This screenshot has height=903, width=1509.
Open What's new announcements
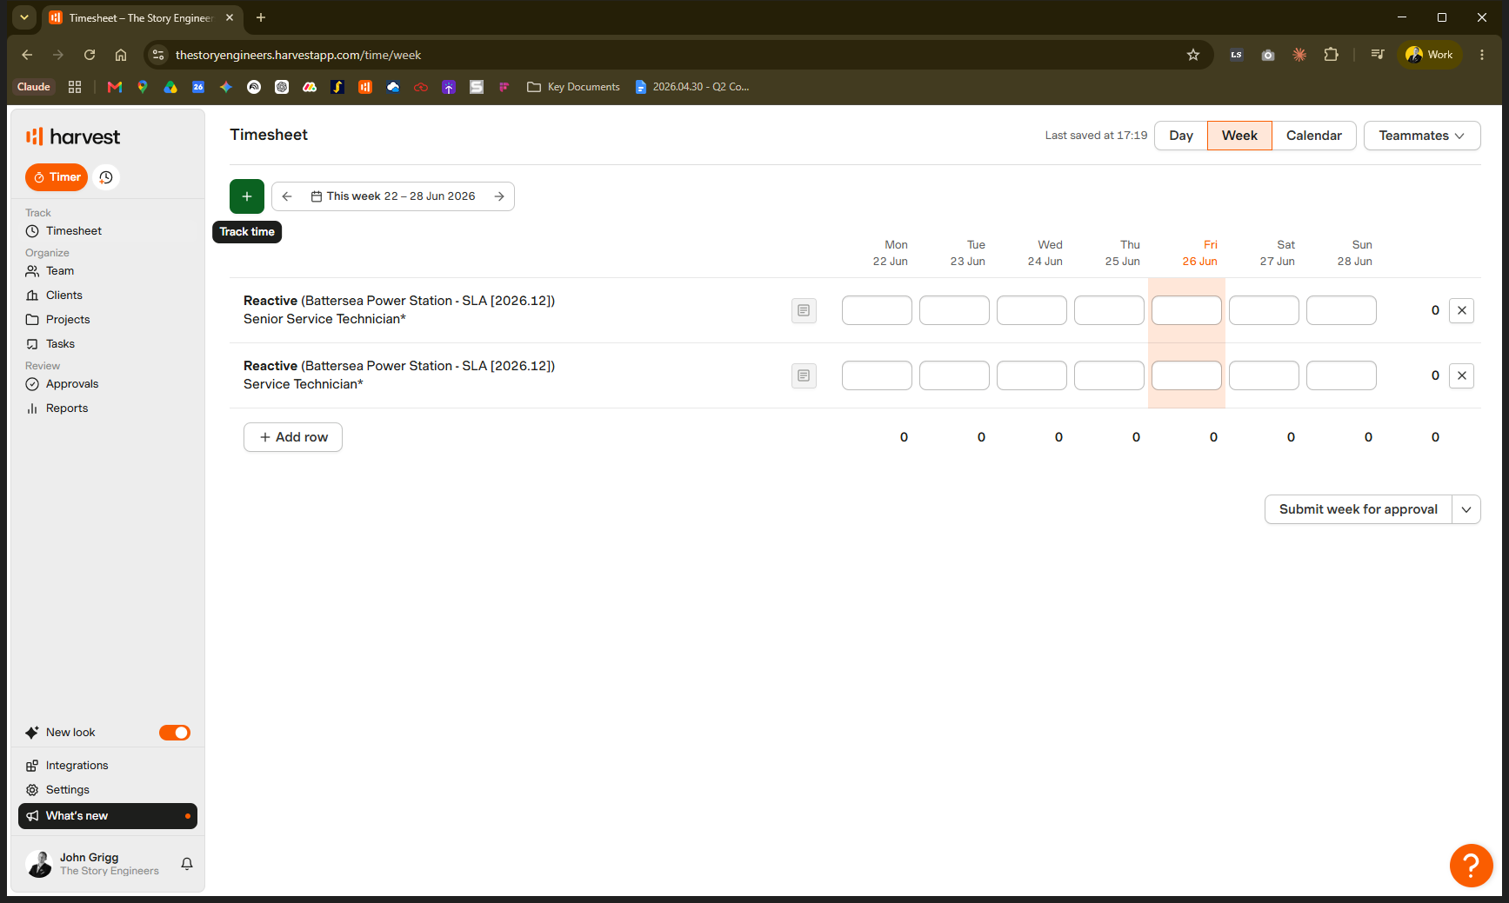tap(108, 816)
